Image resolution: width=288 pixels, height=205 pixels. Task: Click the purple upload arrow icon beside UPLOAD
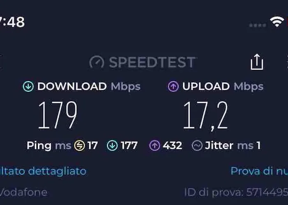pyautogui.click(x=173, y=87)
